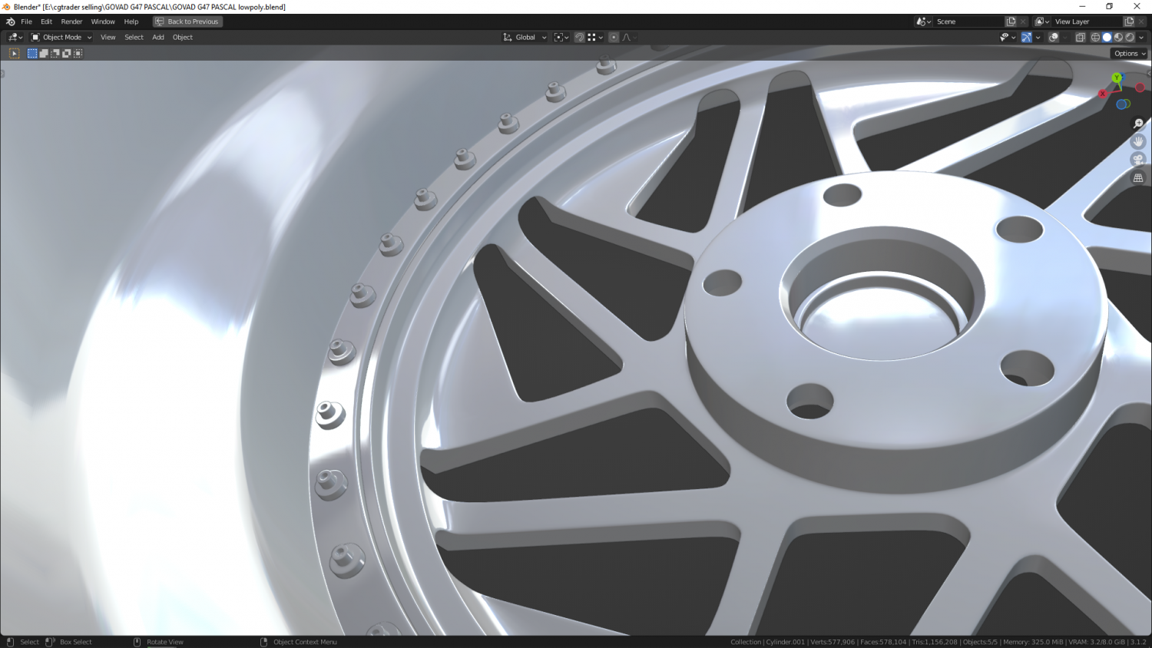Open the shading options dropdown
Viewport: 1152px width, 648px height.
pyautogui.click(x=1141, y=37)
